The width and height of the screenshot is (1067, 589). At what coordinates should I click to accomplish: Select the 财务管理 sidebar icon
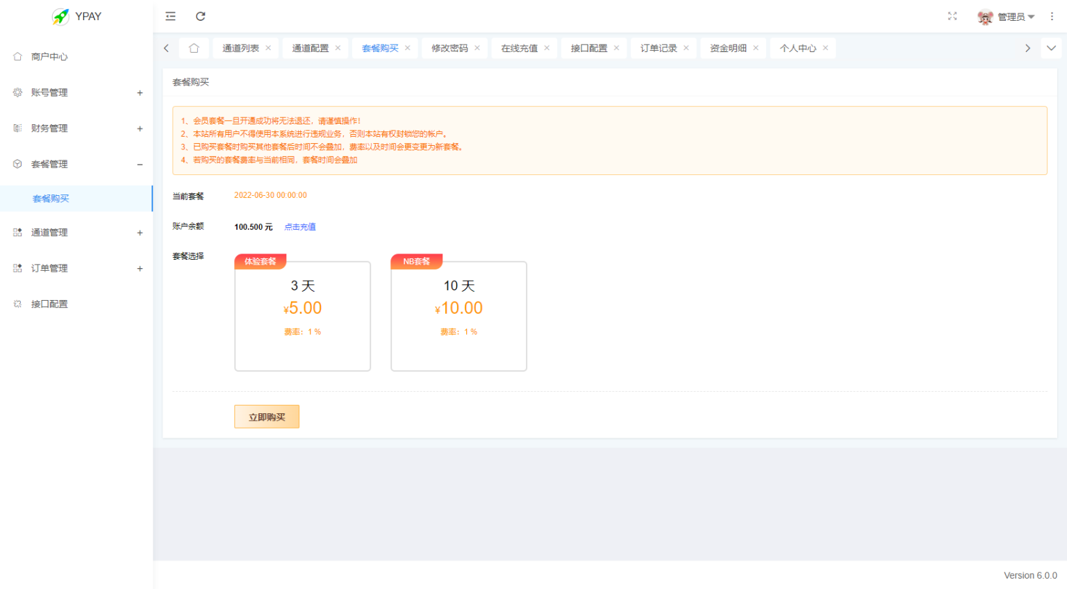point(17,128)
